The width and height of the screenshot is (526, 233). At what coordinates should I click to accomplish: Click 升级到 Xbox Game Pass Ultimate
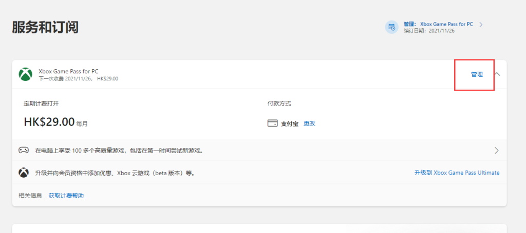[x=457, y=173]
